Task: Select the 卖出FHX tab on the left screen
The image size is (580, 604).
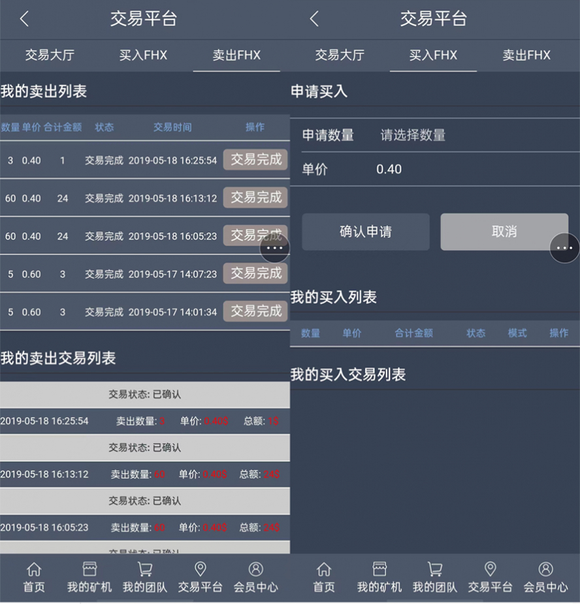Action: pyautogui.click(x=236, y=55)
